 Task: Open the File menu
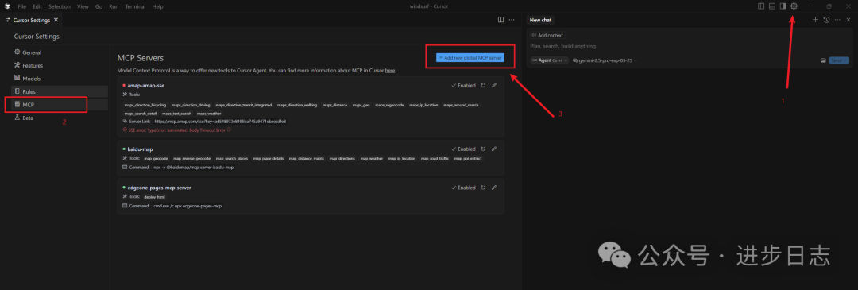pyautogui.click(x=22, y=6)
